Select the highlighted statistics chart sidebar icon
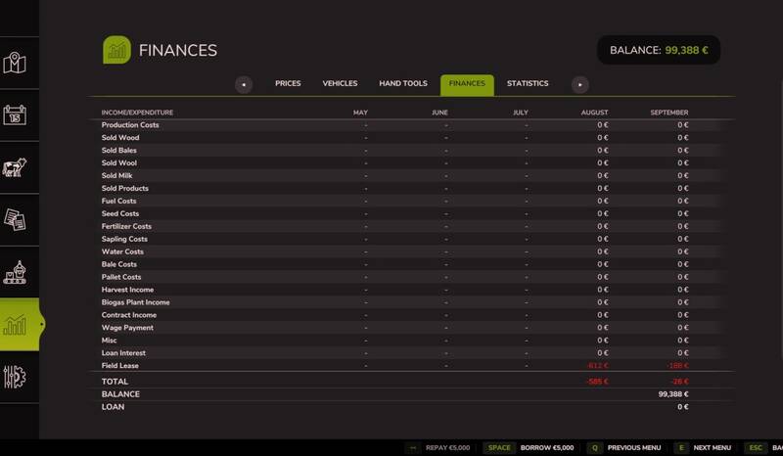 (16, 325)
